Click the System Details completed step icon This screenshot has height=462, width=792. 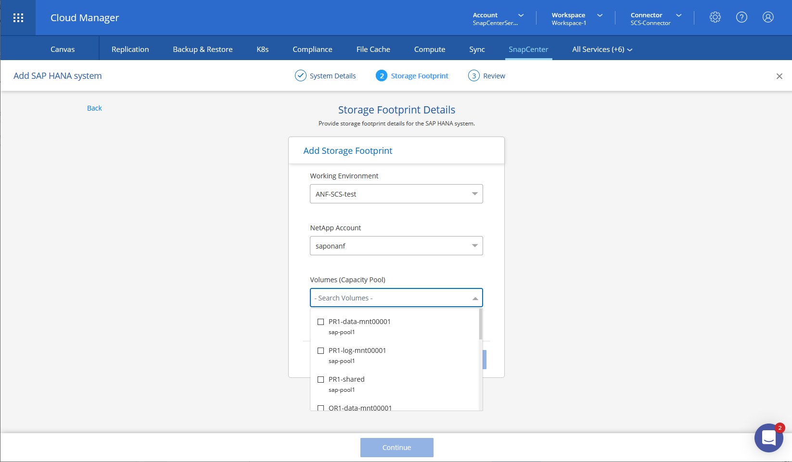point(301,76)
